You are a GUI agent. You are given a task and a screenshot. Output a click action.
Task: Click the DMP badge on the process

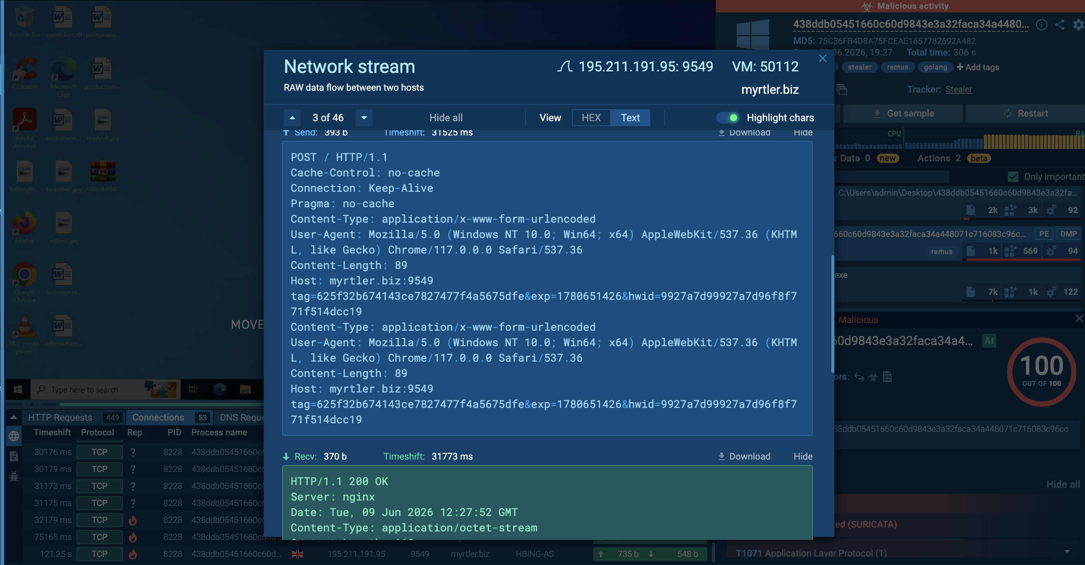(1068, 234)
